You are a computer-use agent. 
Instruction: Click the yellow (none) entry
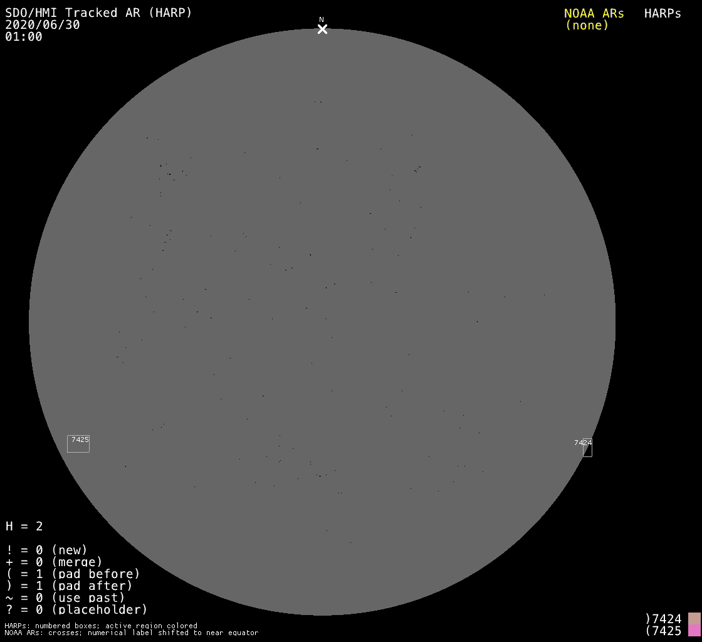click(587, 25)
